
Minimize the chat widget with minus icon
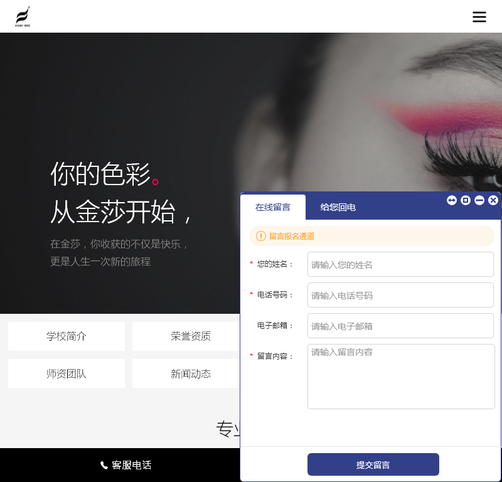click(x=479, y=200)
